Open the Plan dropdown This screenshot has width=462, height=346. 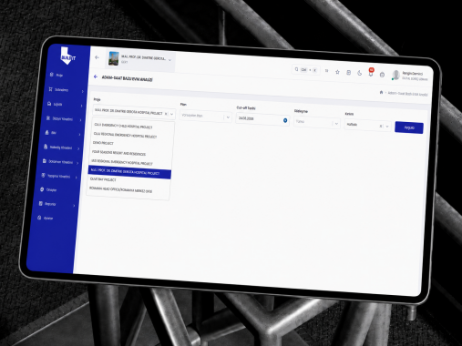(206, 117)
